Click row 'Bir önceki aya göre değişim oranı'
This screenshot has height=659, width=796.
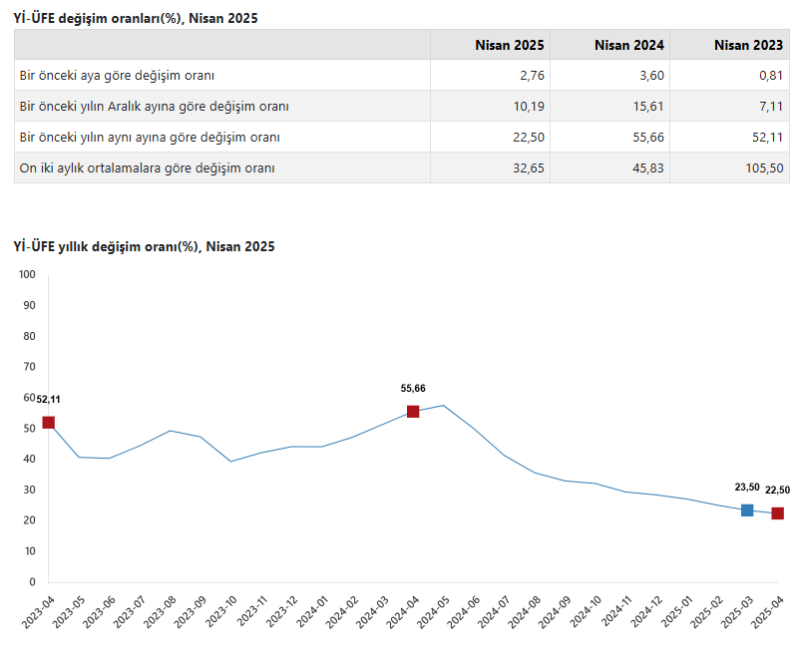[x=118, y=76]
